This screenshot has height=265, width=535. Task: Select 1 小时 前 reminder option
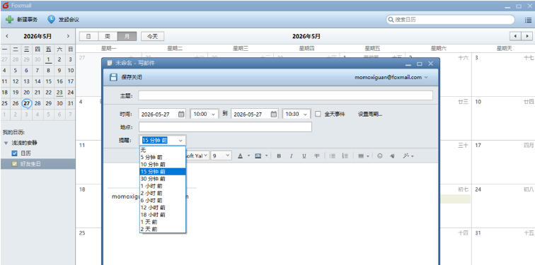pyautogui.click(x=163, y=186)
